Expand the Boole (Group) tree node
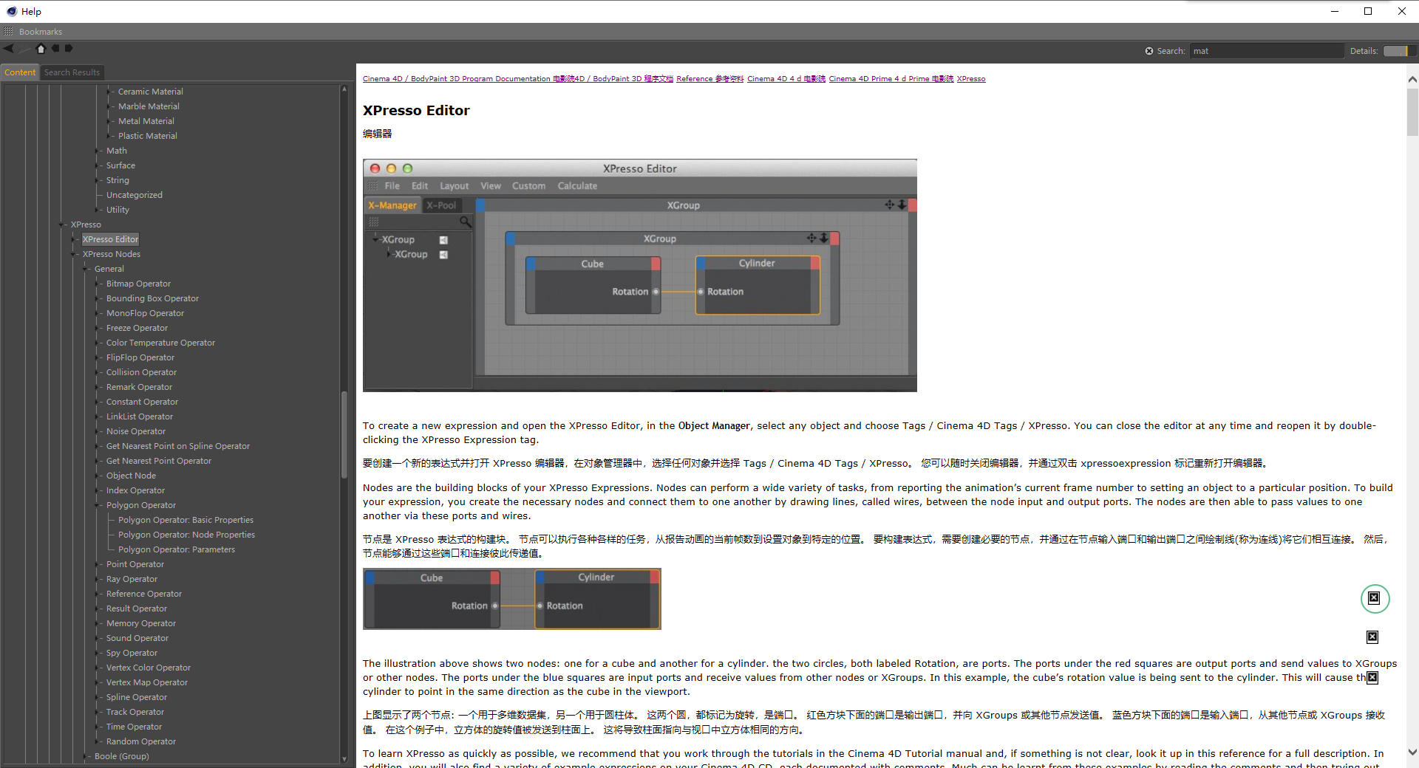Viewport: 1419px width, 768px height. 85,756
